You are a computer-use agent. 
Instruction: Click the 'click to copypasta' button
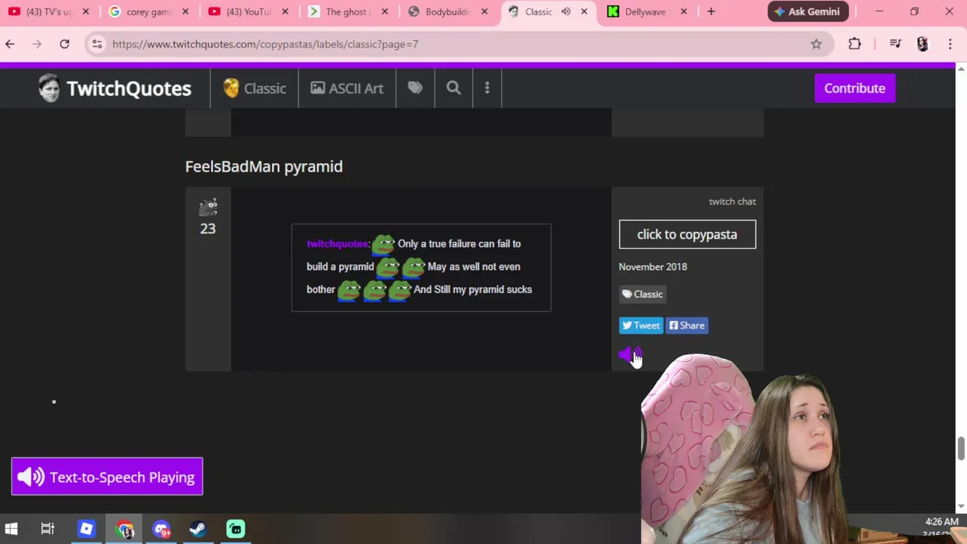pos(687,234)
